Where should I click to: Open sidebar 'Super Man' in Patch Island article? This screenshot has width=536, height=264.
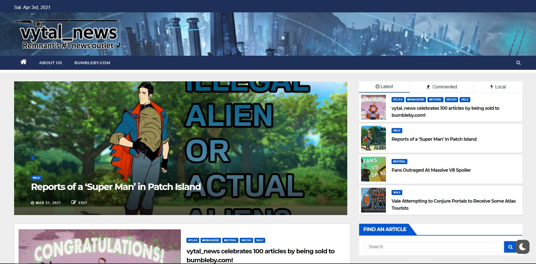(434, 139)
